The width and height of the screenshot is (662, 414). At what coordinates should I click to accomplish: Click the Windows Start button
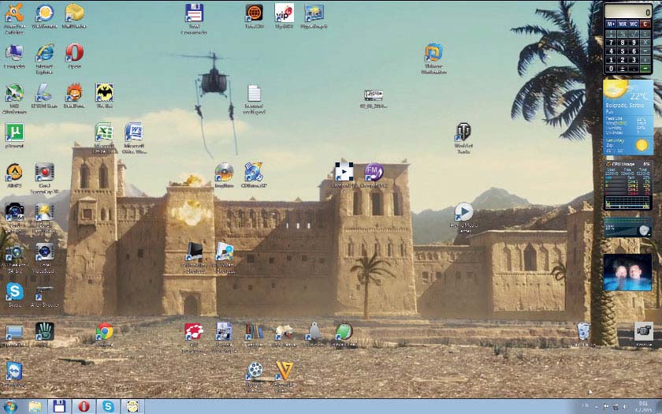point(9,406)
